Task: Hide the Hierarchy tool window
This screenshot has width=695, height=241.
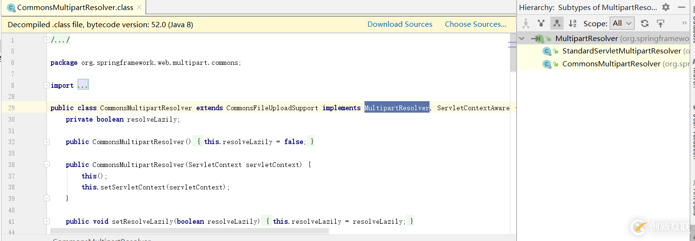Action: [682, 7]
